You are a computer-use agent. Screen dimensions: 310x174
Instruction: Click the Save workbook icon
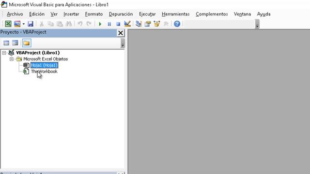click(30, 24)
